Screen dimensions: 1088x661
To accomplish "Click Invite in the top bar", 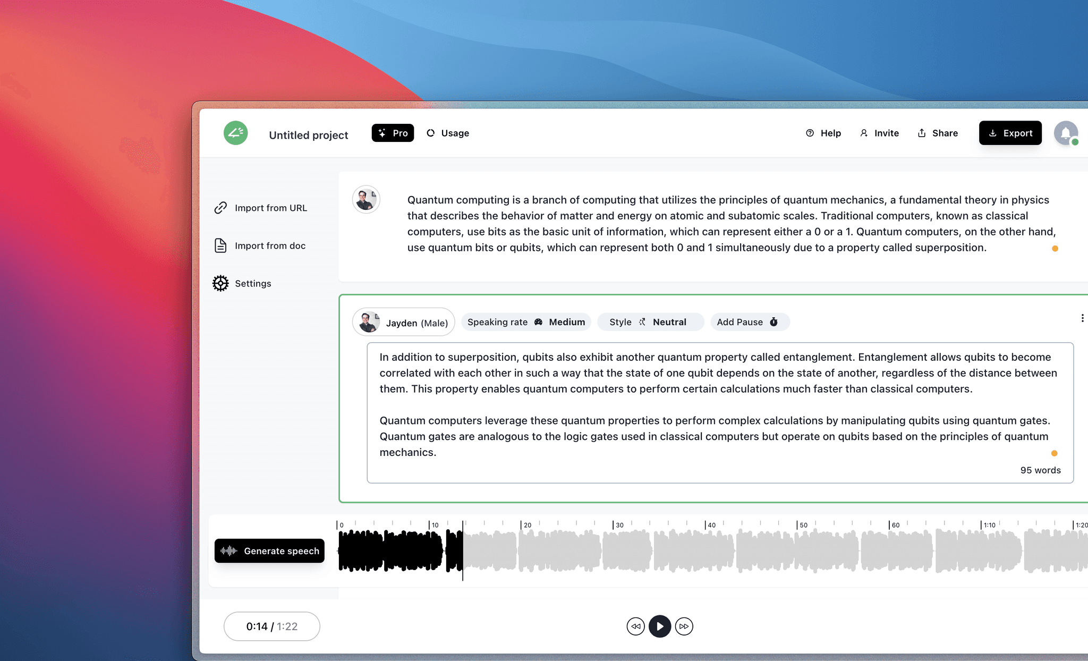I will pyautogui.click(x=879, y=133).
